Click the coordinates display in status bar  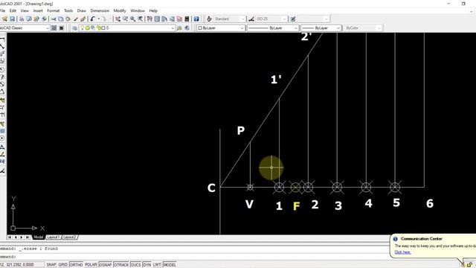point(22,265)
